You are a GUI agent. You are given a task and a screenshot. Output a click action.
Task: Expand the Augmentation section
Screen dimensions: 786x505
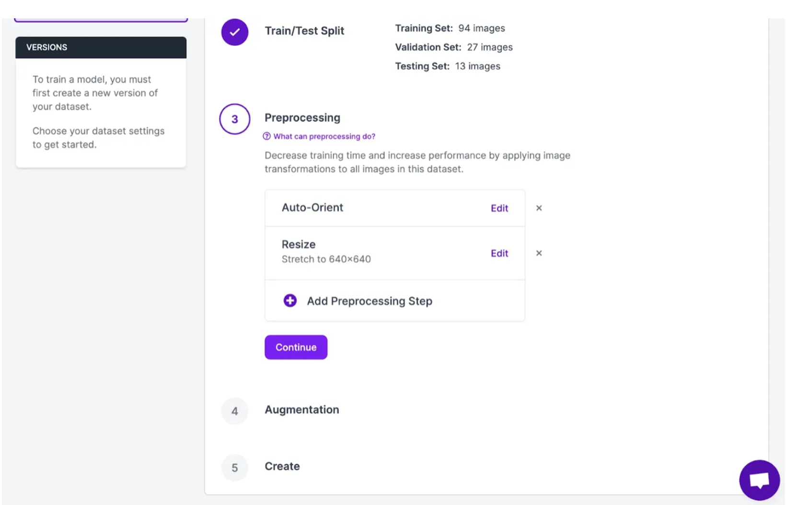pyautogui.click(x=301, y=410)
